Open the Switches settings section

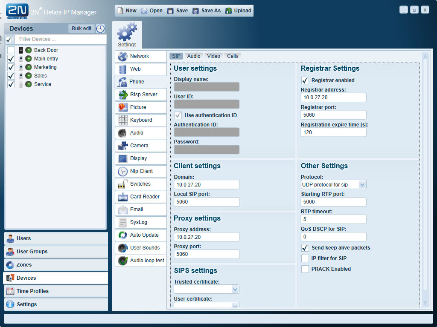point(141,184)
